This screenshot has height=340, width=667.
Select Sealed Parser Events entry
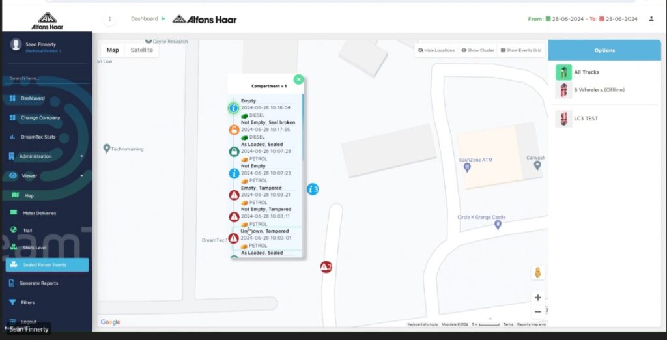47,264
